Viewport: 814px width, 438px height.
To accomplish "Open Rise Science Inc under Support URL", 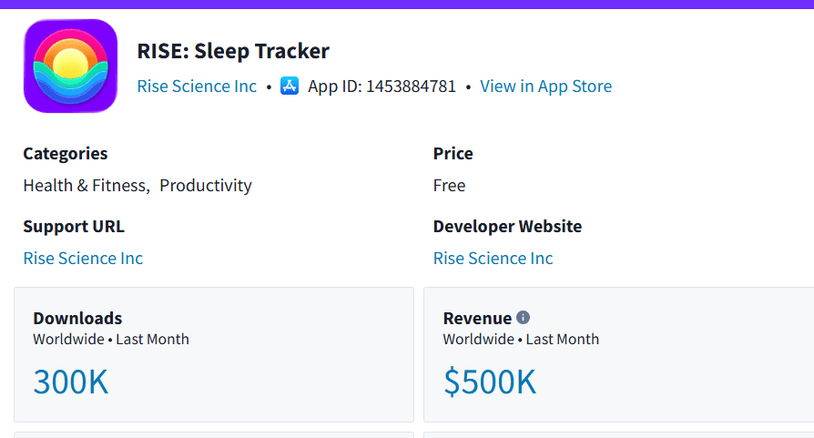I will click(x=83, y=259).
